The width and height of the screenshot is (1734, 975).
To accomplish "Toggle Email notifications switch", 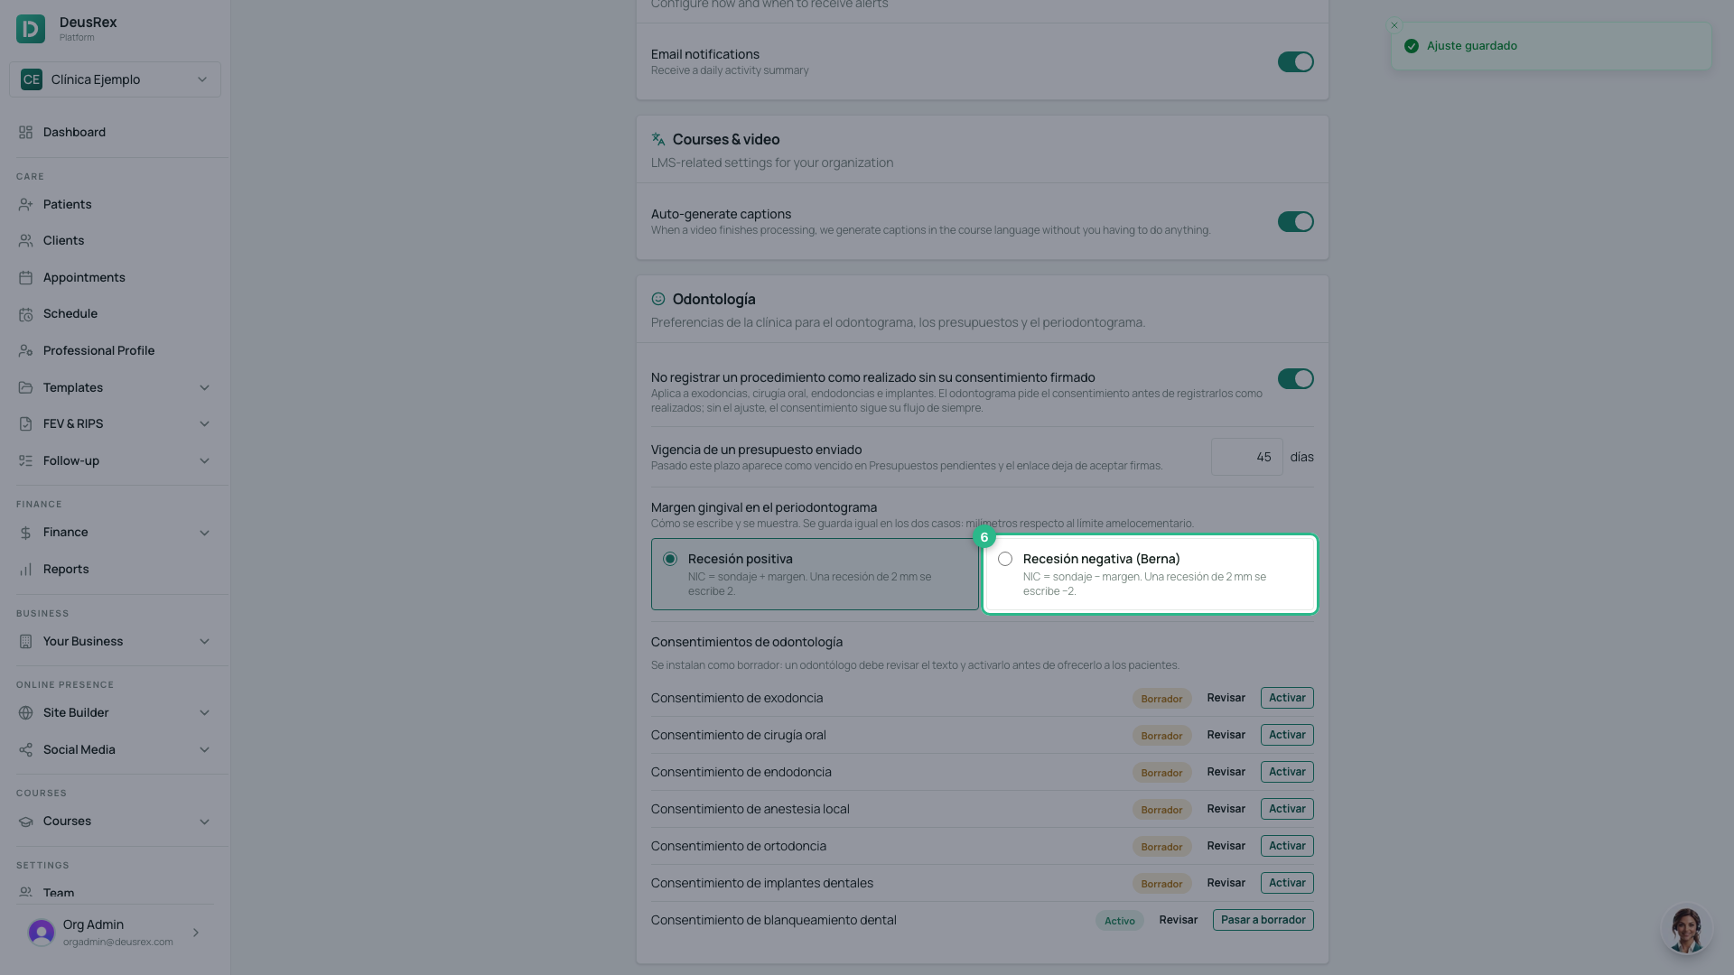I will click(1295, 62).
